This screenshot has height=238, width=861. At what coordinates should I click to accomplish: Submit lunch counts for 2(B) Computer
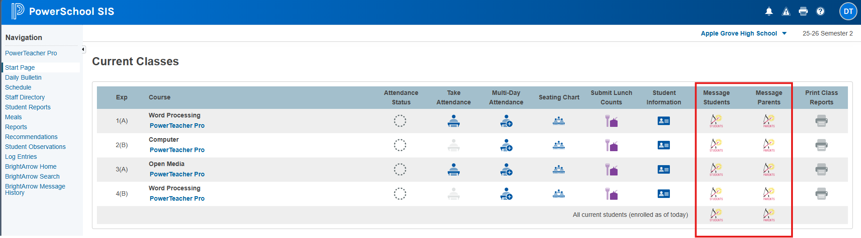pyautogui.click(x=611, y=145)
